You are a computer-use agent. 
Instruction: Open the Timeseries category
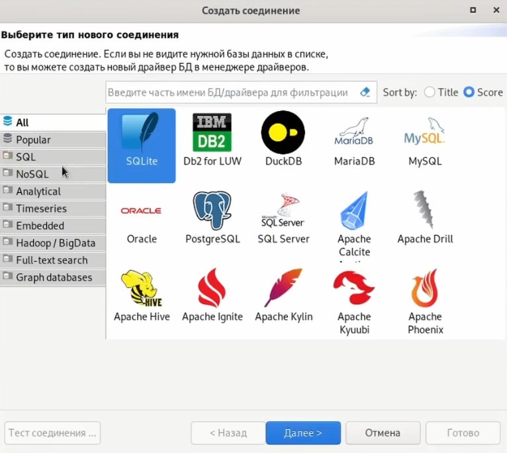[x=53, y=208]
